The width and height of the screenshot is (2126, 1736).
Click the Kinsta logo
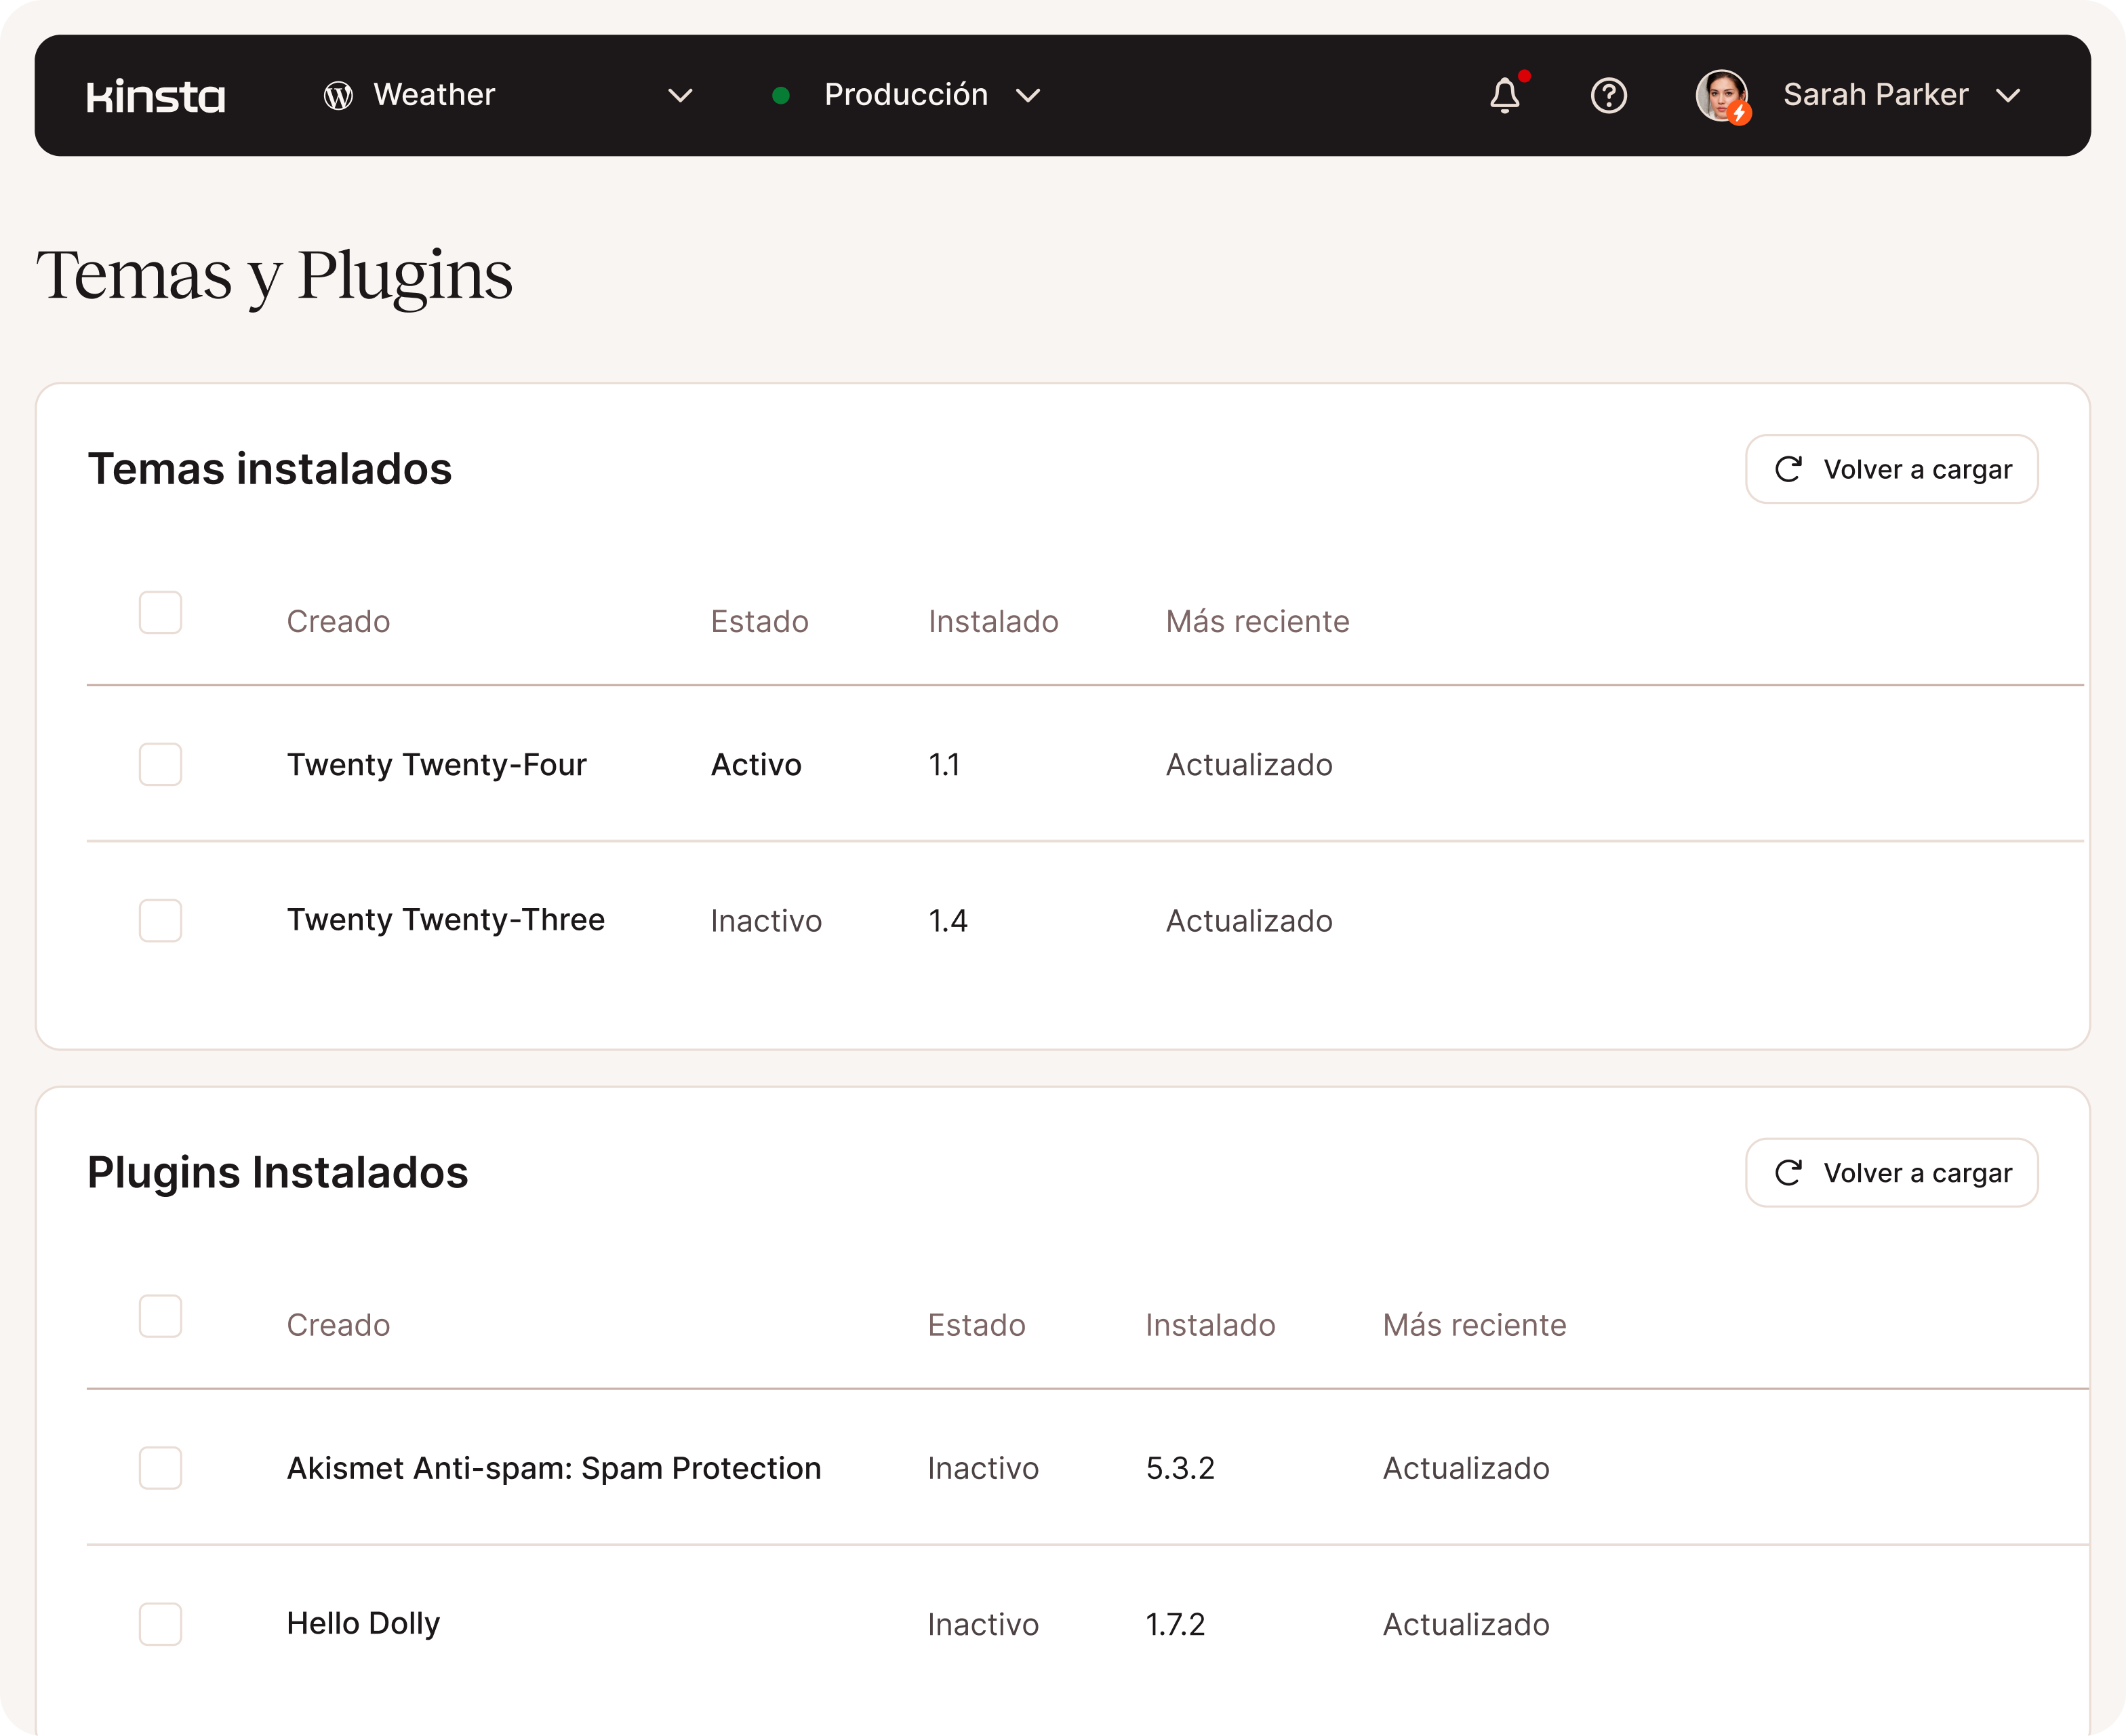coord(156,96)
